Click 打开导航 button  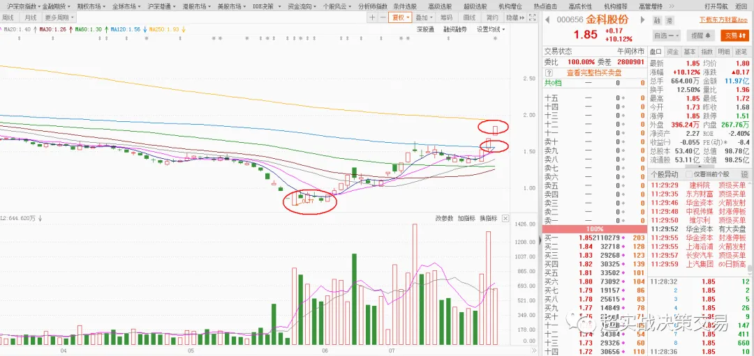[x=716, y=6]
